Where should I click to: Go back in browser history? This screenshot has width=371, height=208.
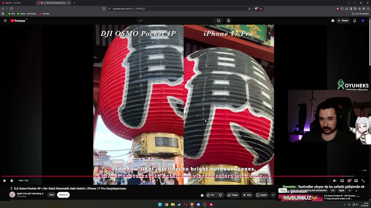click(x=3, y=9)
